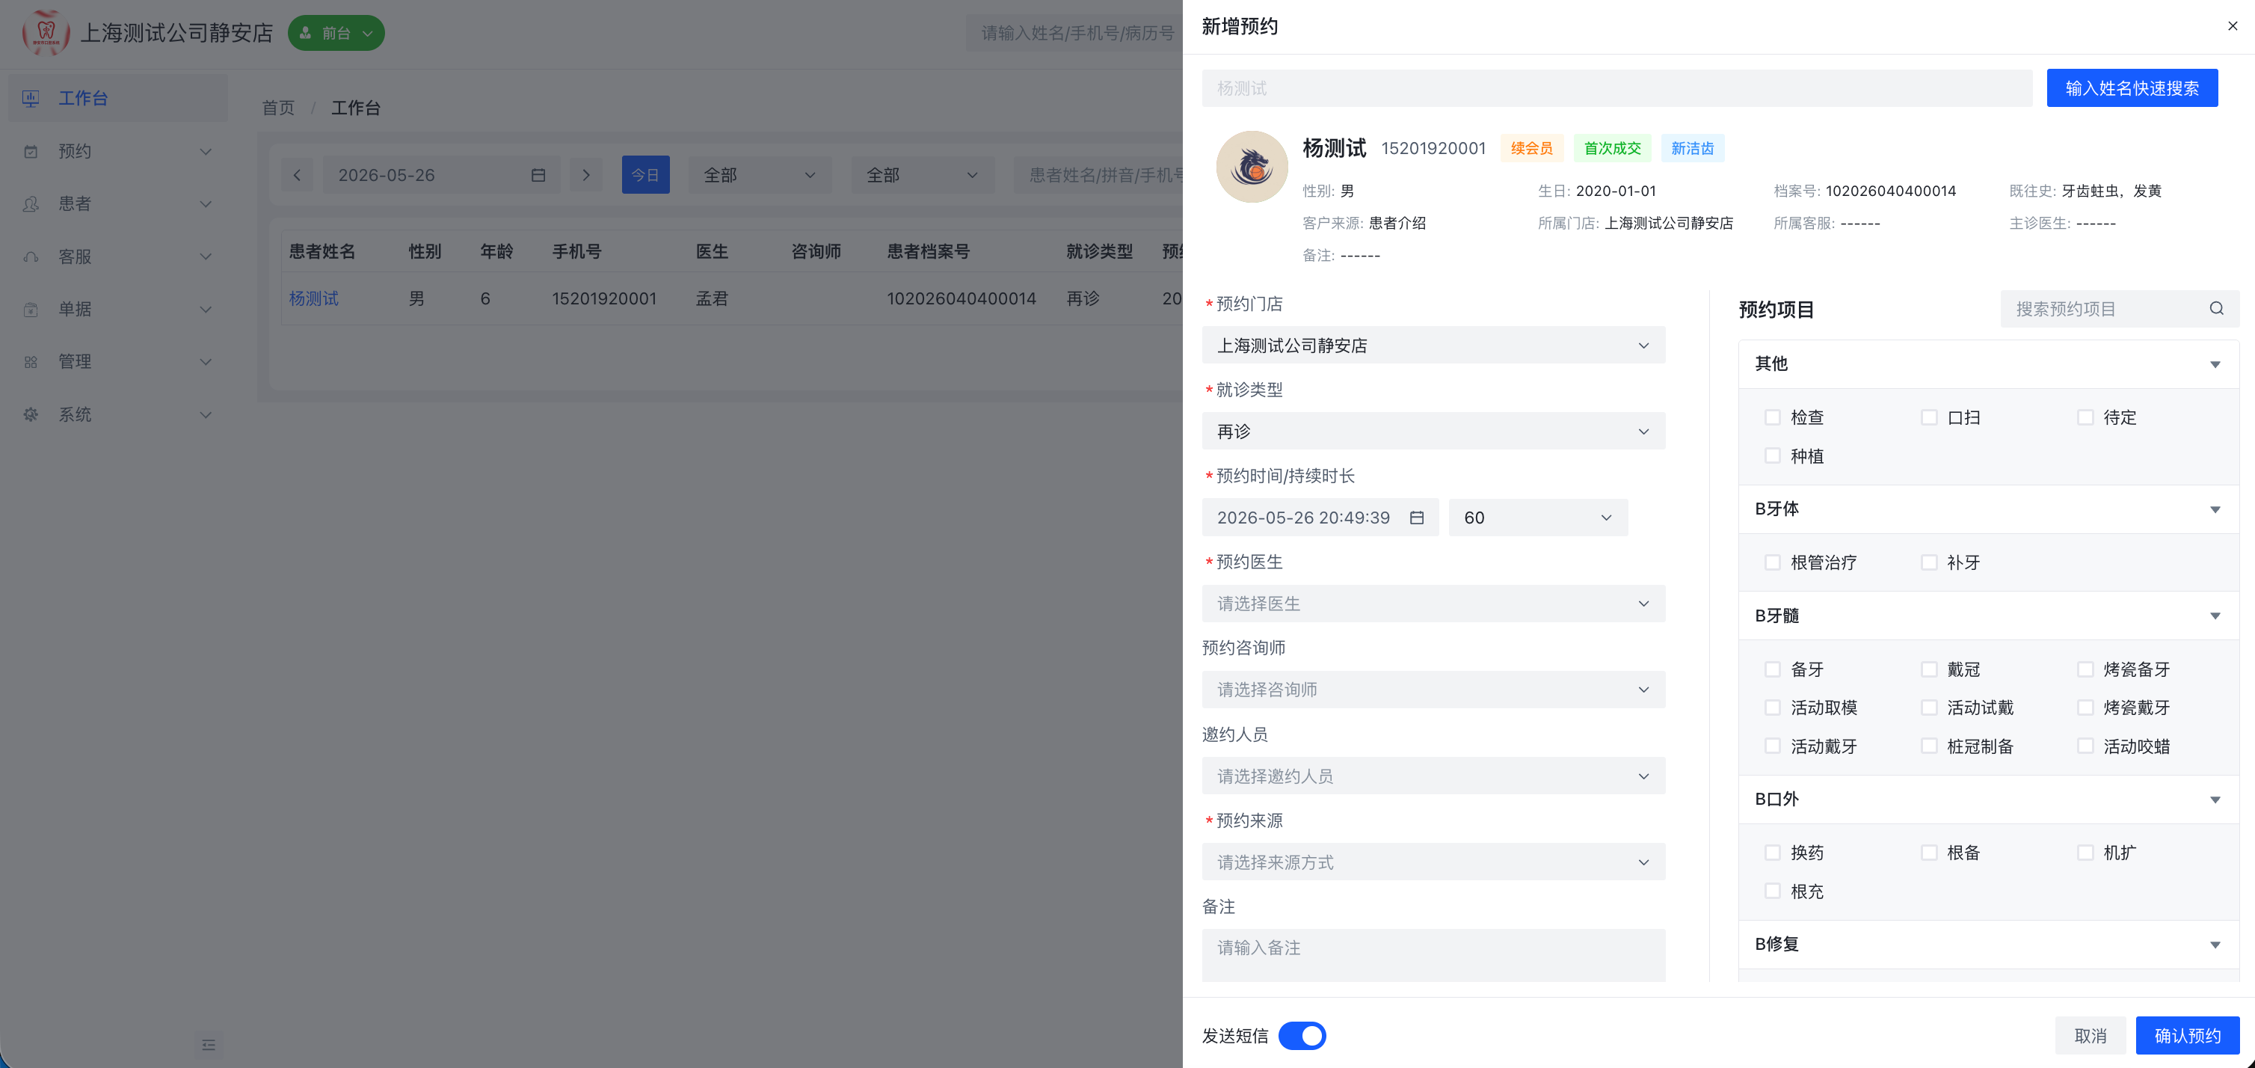
Task: Collapse the B修复 project group
Action: (x=2215, y=945)
